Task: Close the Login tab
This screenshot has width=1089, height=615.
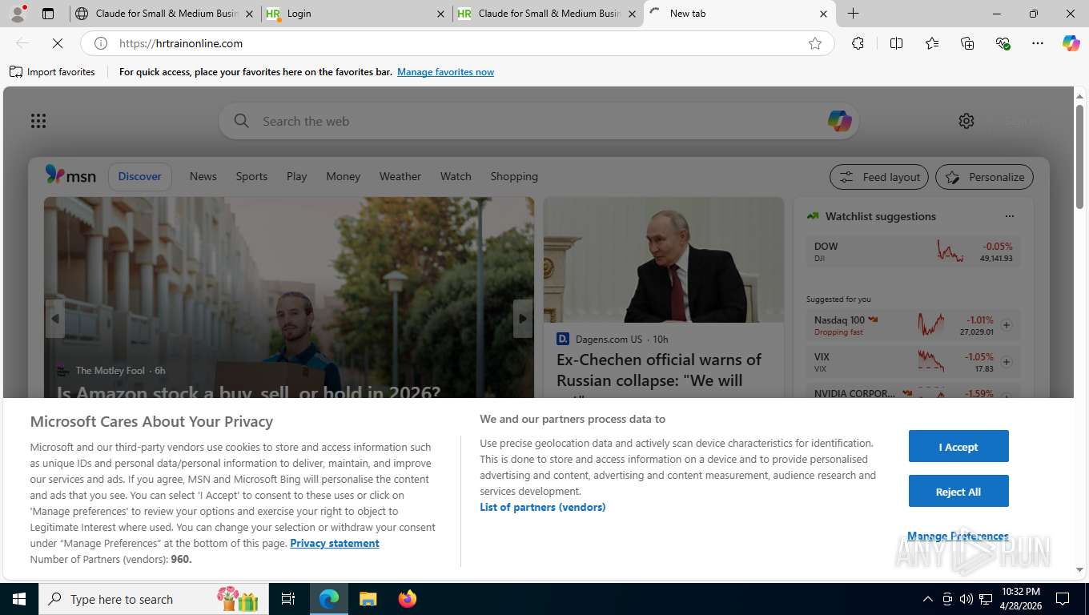Action: click(x=440, y=14)
